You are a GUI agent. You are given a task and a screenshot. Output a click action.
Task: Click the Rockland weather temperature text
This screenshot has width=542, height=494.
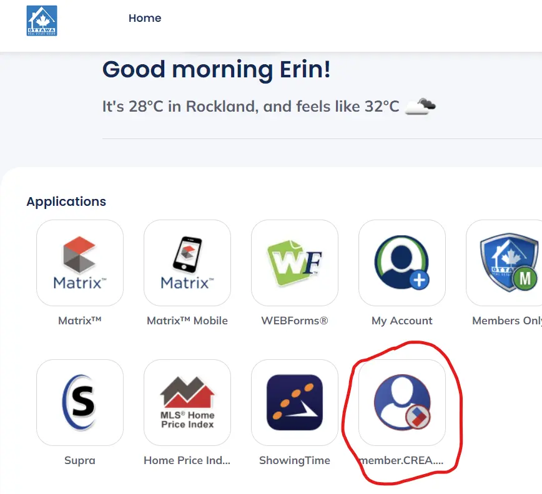pyautogui.click(x=250, y=106)
